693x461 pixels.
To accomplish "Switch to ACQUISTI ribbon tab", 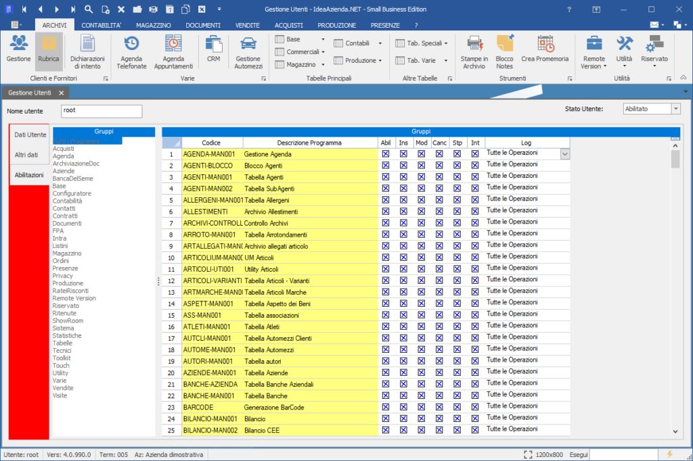I will click(x=288, y=25).
